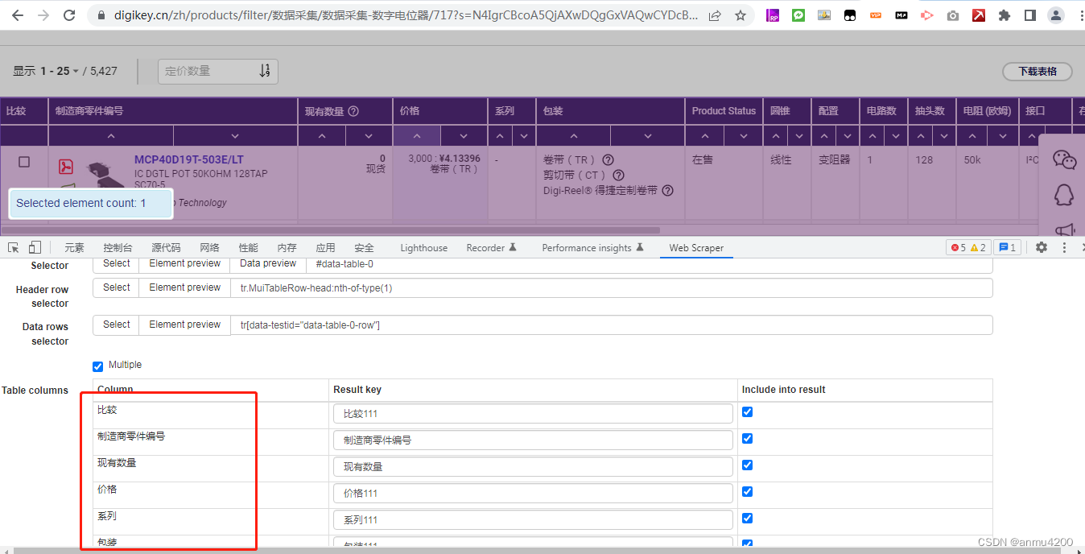Open the 1 - 25 results-per-page dropdown
The image size is (1085, 554).
[60, 71]
